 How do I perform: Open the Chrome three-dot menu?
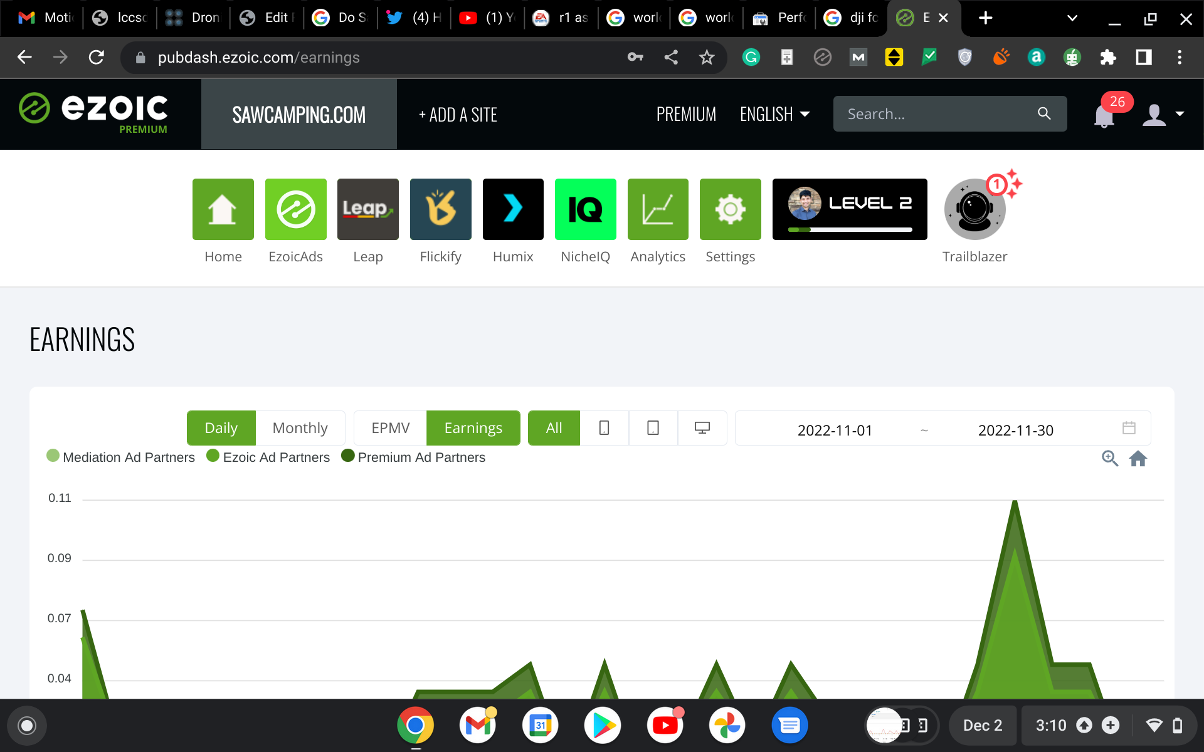click(1180, 58)
